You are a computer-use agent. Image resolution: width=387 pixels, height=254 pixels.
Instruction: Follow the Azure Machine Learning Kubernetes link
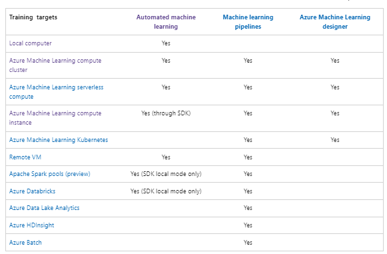coord(59,140)
